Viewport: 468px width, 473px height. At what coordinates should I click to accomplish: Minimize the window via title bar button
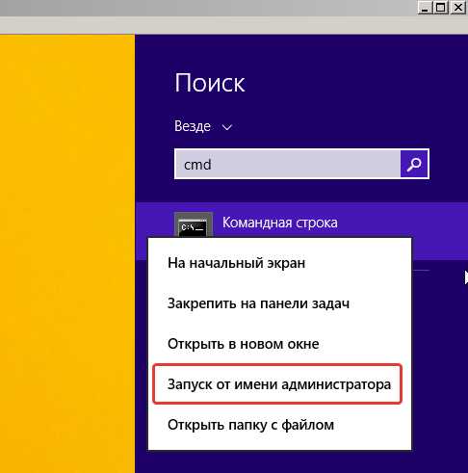click(425, 8)
